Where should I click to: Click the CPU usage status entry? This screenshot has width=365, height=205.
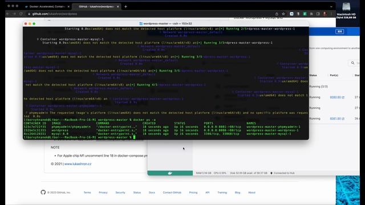tap(220, 173)
